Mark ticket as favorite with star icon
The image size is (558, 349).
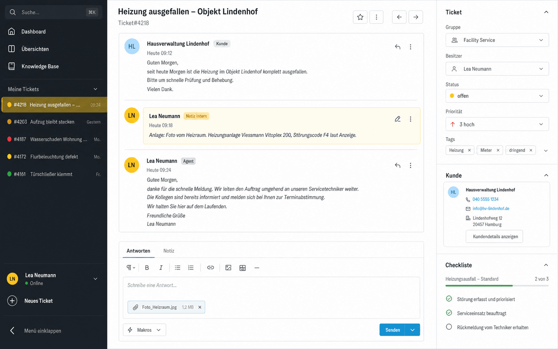point(360,17)
